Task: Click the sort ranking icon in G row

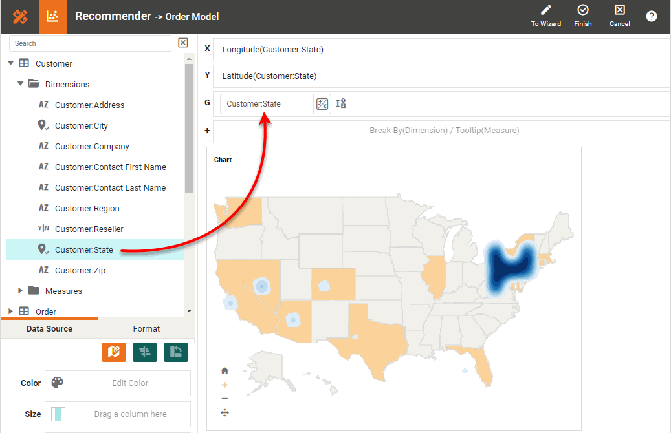Action: [340, 103]
